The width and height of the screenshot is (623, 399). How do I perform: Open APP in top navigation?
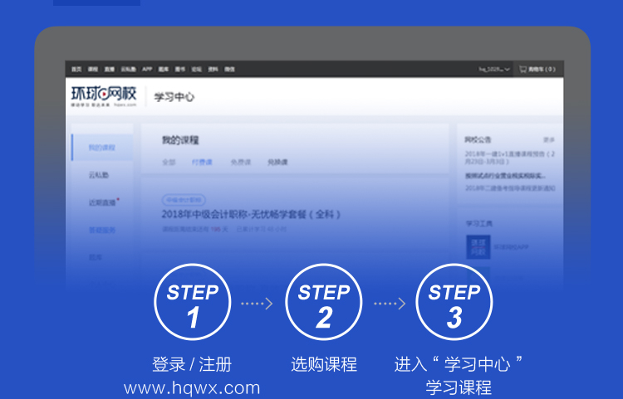(x=147, y=69)
